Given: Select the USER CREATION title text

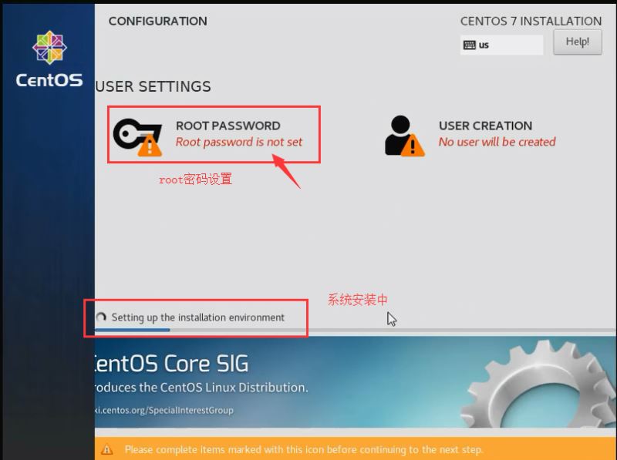Looking at the screenshot, I should point(486,126).
